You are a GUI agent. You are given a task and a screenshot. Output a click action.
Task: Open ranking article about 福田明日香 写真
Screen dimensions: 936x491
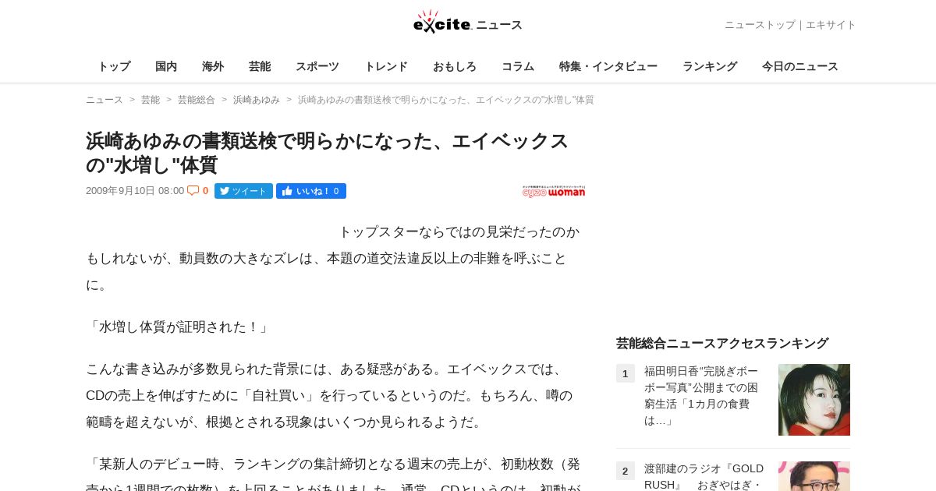tap(701, 395)
